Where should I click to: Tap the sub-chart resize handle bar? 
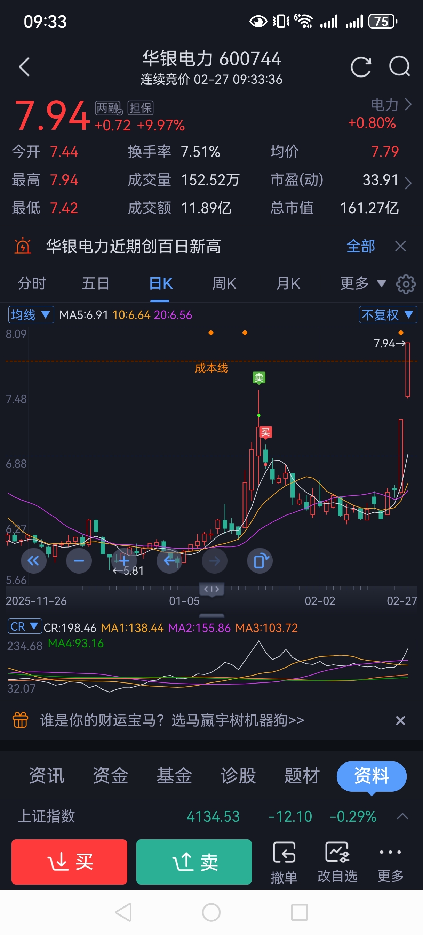[x=212, y=616]
